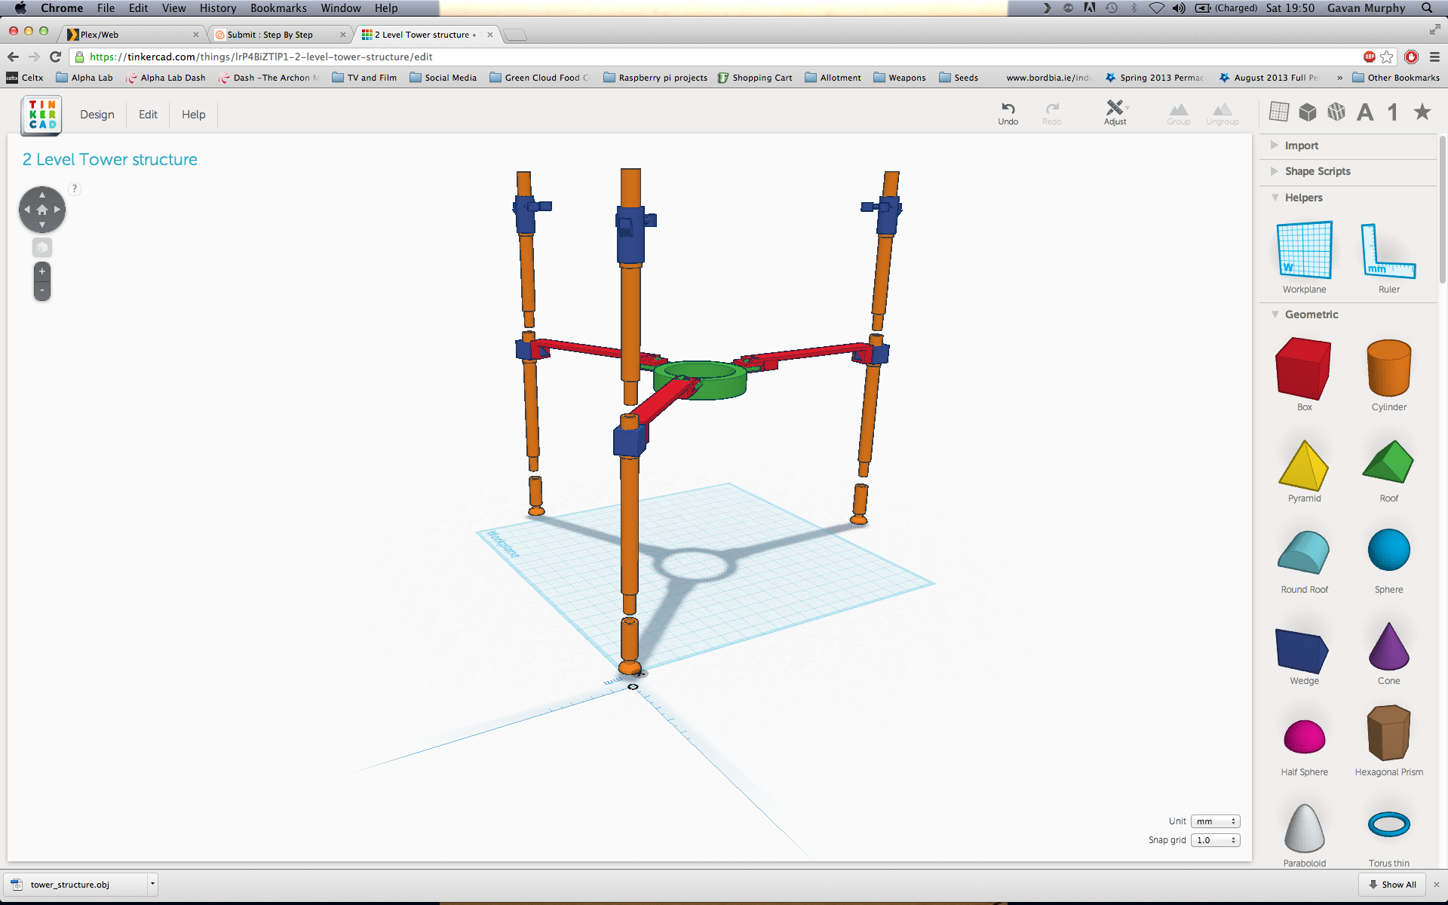
Task: Expand the bookmarks overflow chevron
Action: click(1339, 78)
